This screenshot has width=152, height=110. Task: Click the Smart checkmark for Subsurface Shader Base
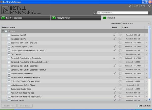pyautogui.click(x=115, y=89)
